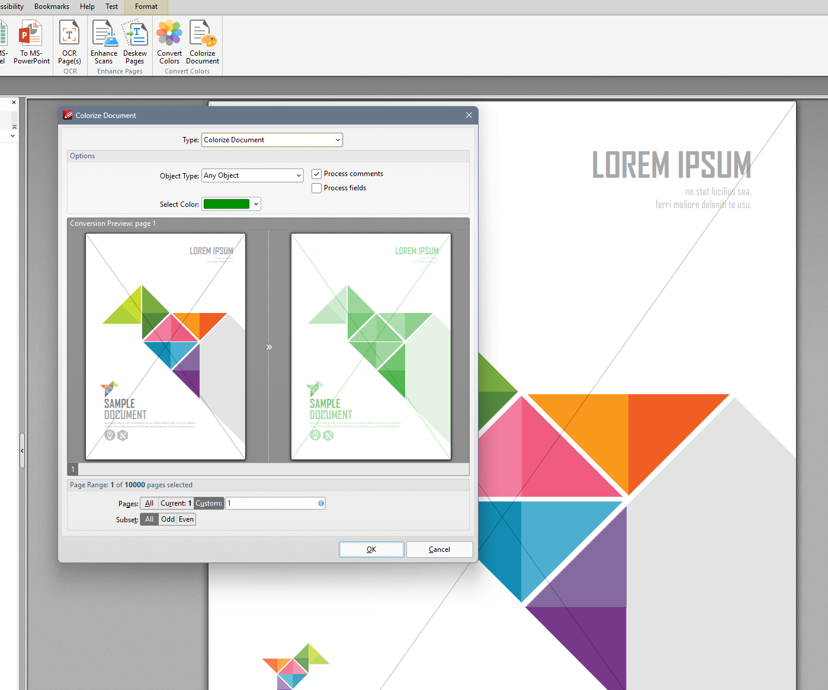Image resolution: width=828 pixels, height=690 pixels.
Task: Open the Type dropdown
Action: 272,140
